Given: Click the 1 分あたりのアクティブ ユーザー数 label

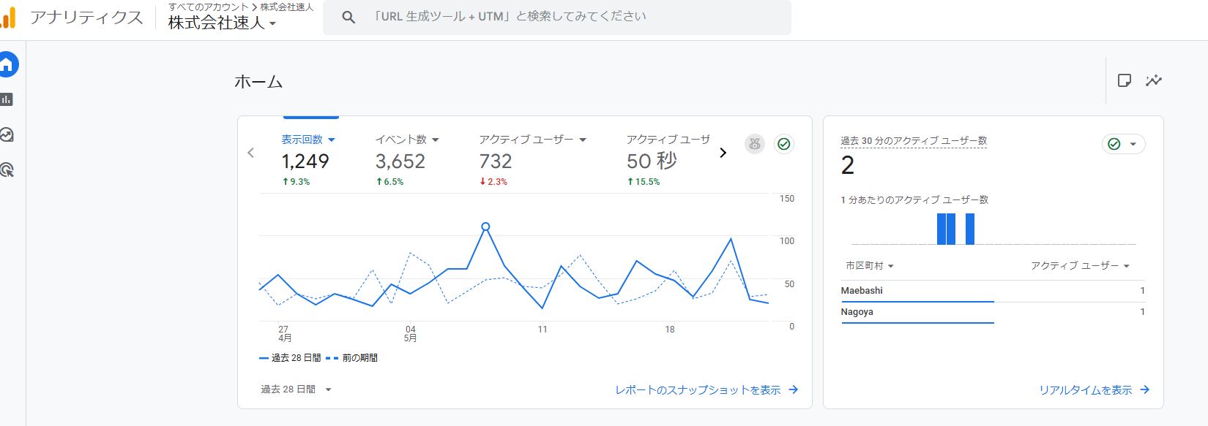Looking at the screenshot, I should click(914, 199).
